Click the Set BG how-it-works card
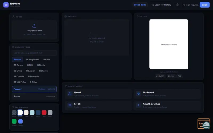This screenshot has width=213, height=133. tap(99, 105)
